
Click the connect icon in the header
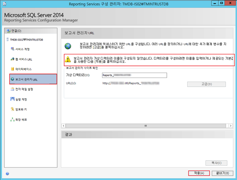tap(9, 31)
